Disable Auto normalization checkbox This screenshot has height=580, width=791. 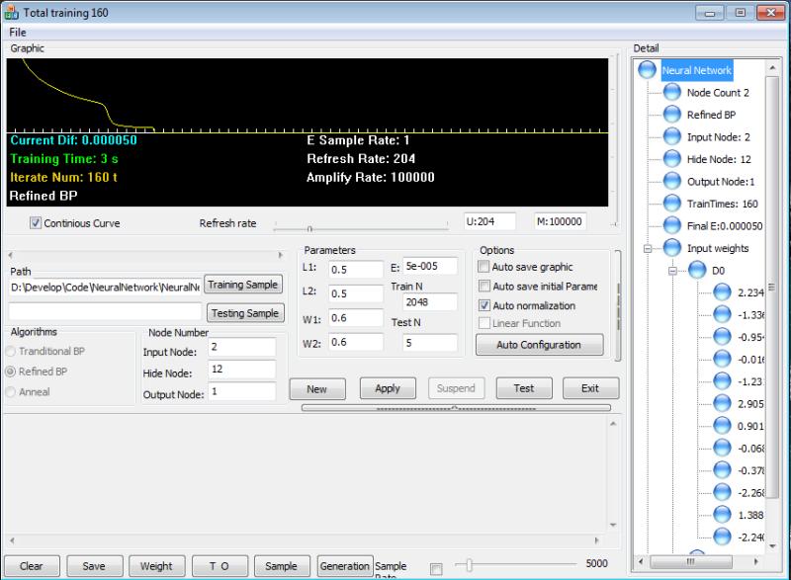click(x=483, y=305)
